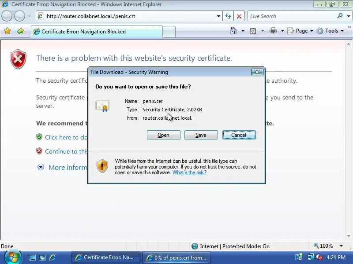Expand the address bar history dropdown

coord(218,16)
